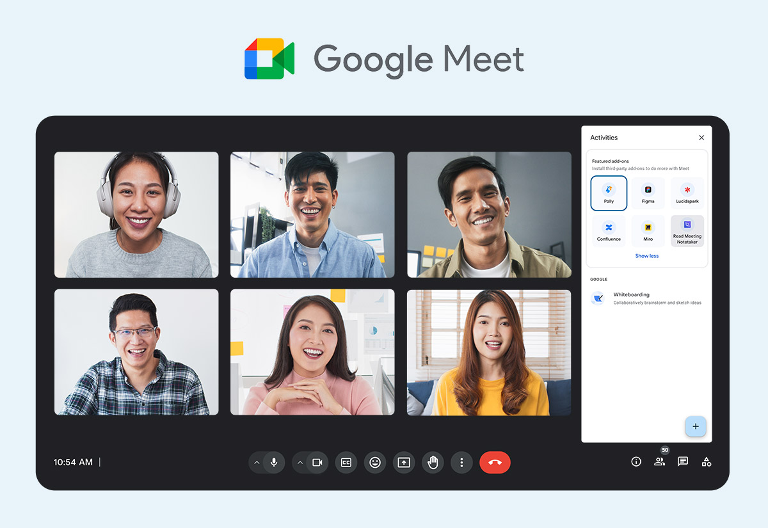This screenshot has height=528, width=768.
Task: Collapse add-ons with Show less
Action: click(646, 255)
